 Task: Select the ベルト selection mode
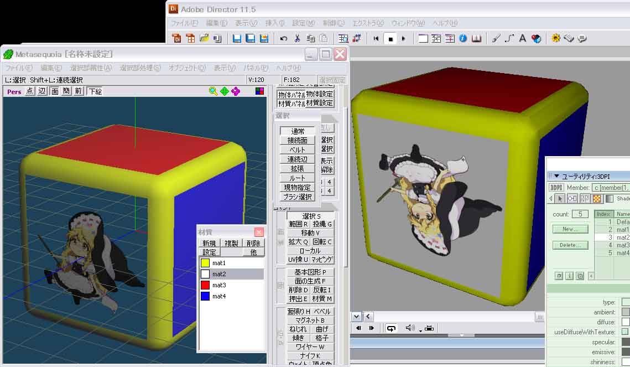298,149
